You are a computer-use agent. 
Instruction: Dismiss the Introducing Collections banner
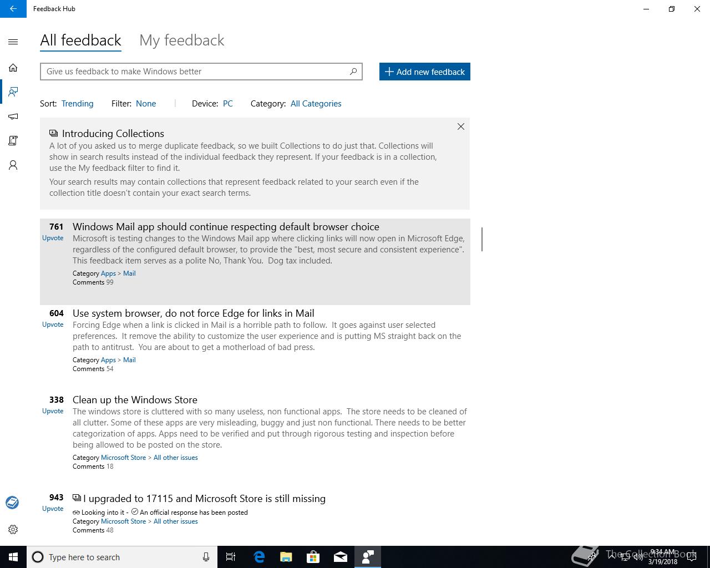pos(461,126)
